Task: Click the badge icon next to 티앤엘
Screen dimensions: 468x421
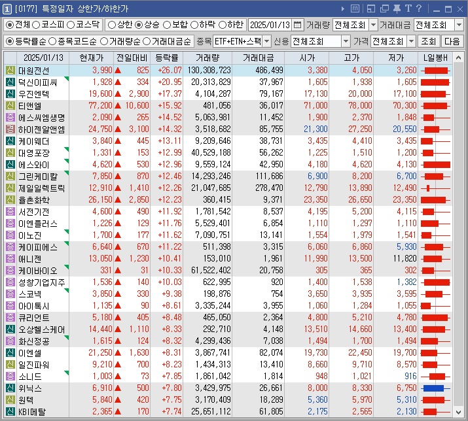Action: click(x=10, y=105)
